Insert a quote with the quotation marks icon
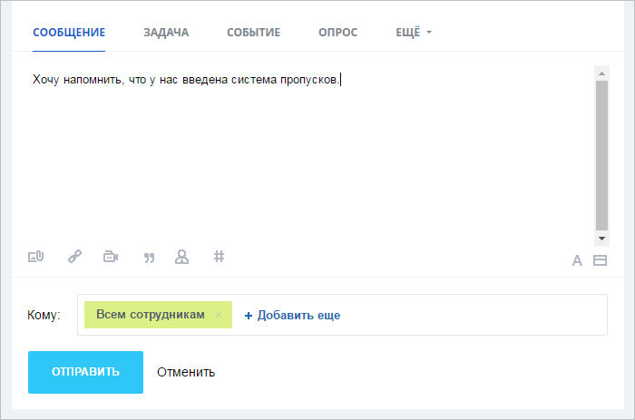This screenshot has height=420, width=635. coord(149,258)
